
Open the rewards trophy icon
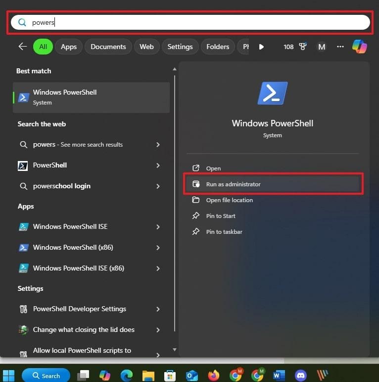pos(303,47)
